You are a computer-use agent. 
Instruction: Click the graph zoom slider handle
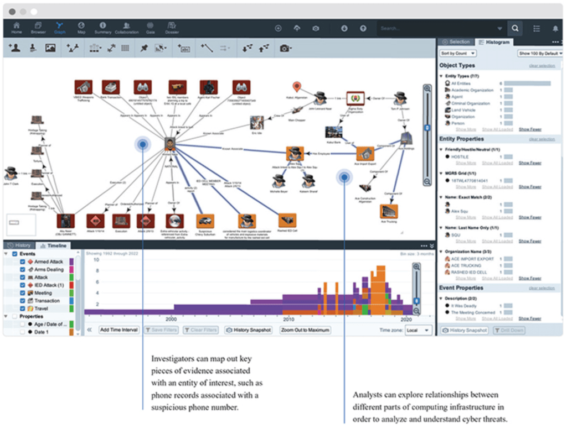[x=427, y=128]
